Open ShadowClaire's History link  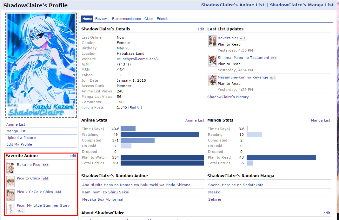228,97
